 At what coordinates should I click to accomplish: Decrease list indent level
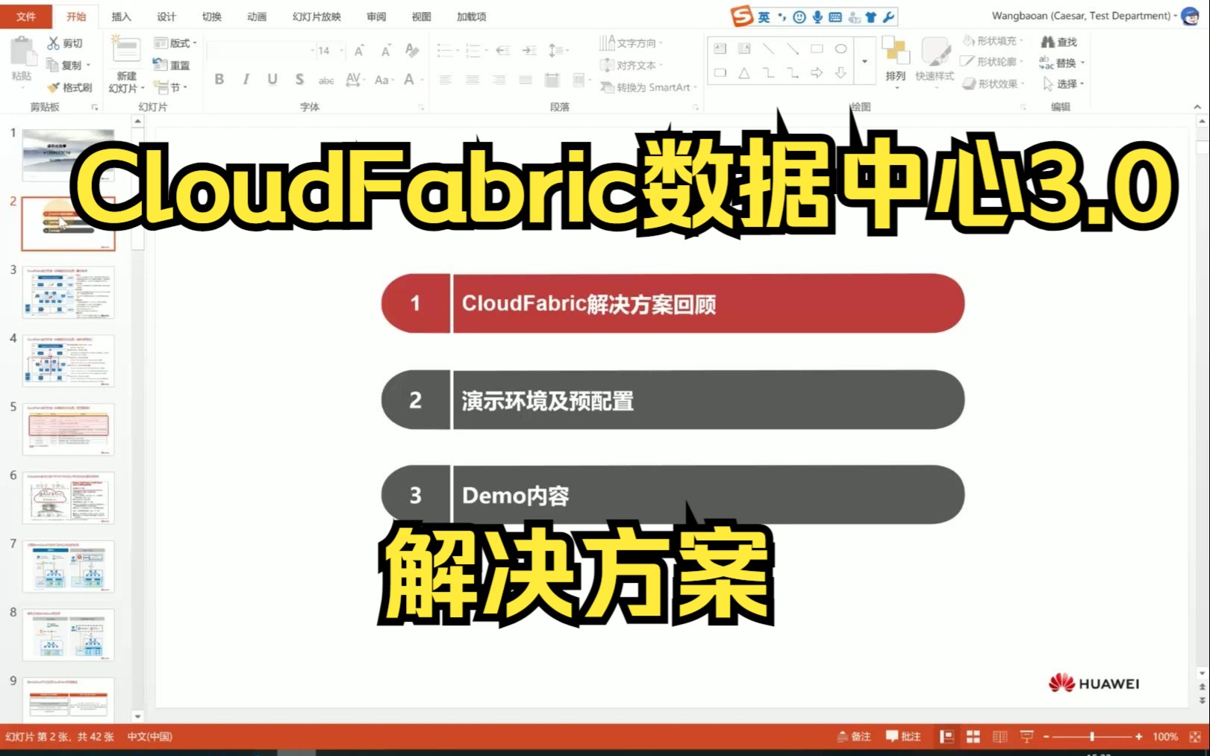503,51
